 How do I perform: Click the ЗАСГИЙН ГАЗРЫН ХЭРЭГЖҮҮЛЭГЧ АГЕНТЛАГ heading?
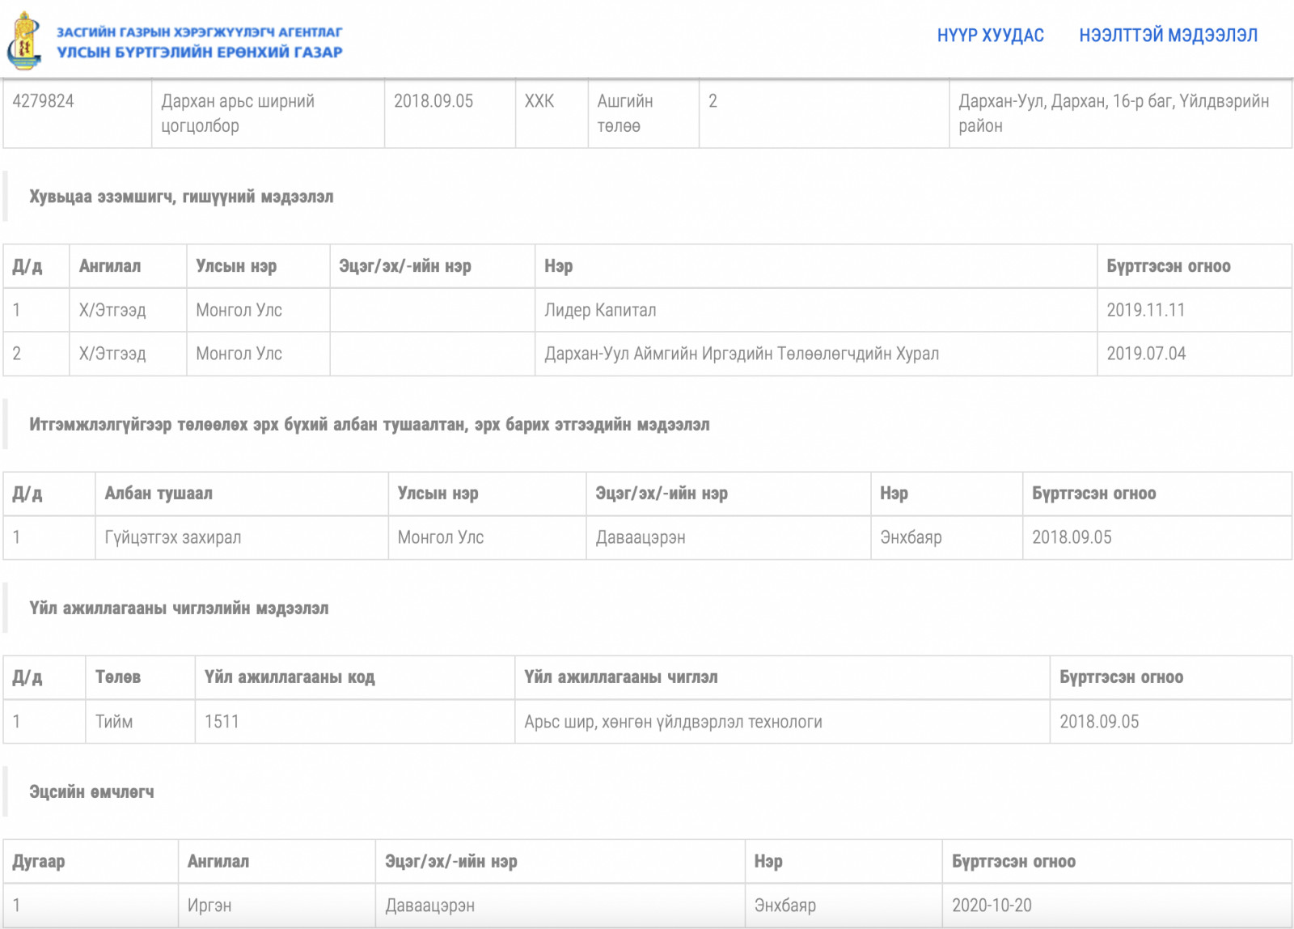[x=199, y=32]
